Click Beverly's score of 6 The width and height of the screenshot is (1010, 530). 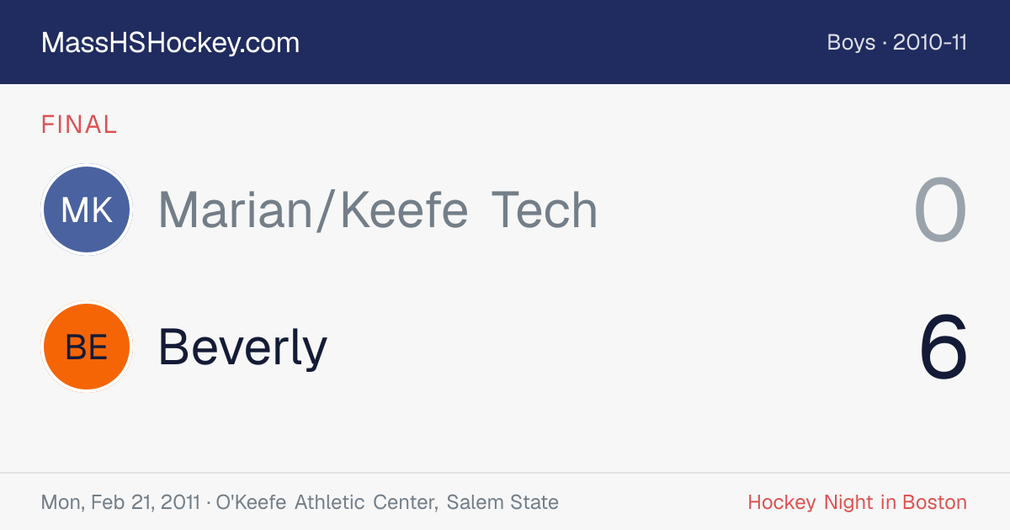[944, 347]
